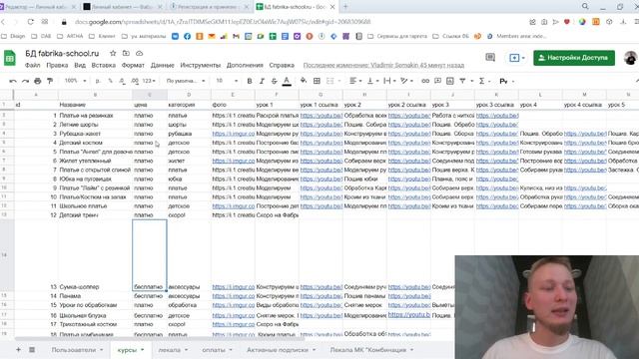Select the cell Детский тренч

point(95,215)
